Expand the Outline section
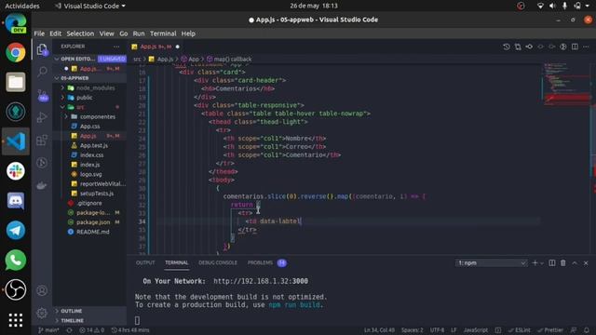This screenshot has height=335, width=596. pos(71,311)
